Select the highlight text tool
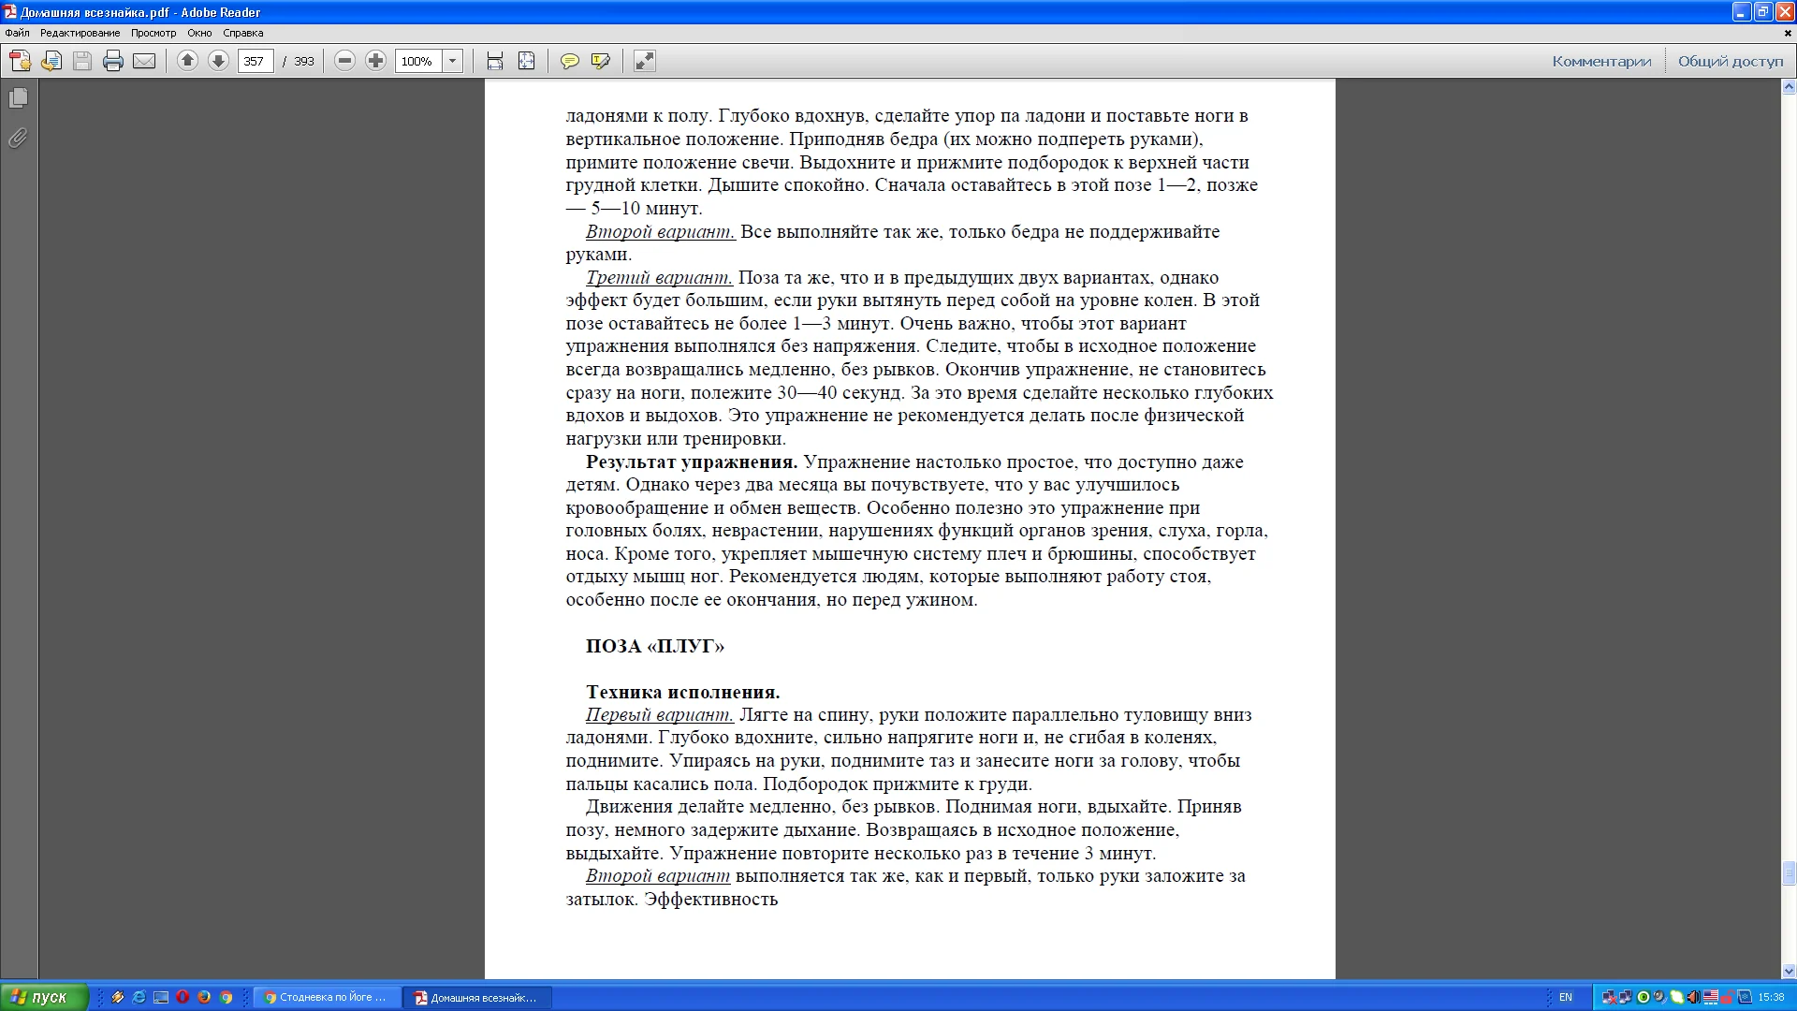Image resolution: width=1797 pixels, height=1011 pixels. click(x=601, y=61)
